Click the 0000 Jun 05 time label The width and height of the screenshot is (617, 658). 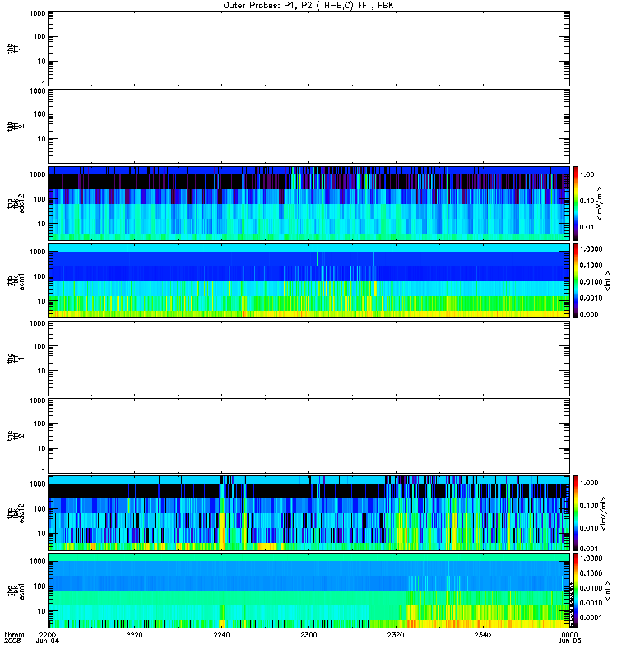[x=569, y=638]
